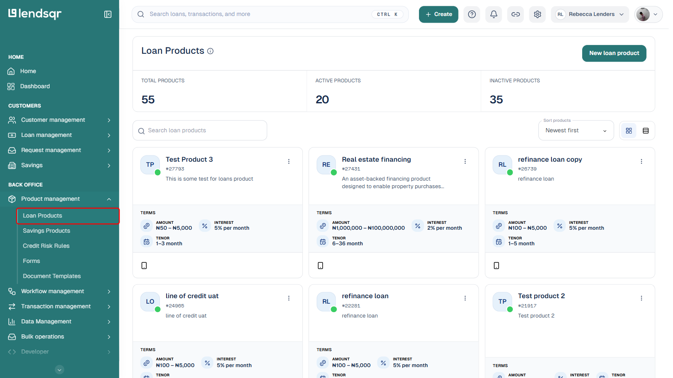This screenshot has width=673, height=378.
Task: Open line of credit uat title
Action: (x=192, y=296)
